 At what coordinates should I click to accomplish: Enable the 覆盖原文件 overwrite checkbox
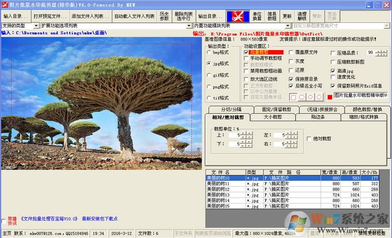291,53
